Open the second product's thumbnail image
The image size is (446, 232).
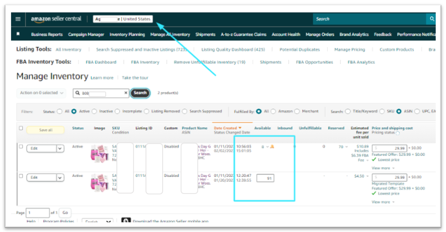[100, 183]
